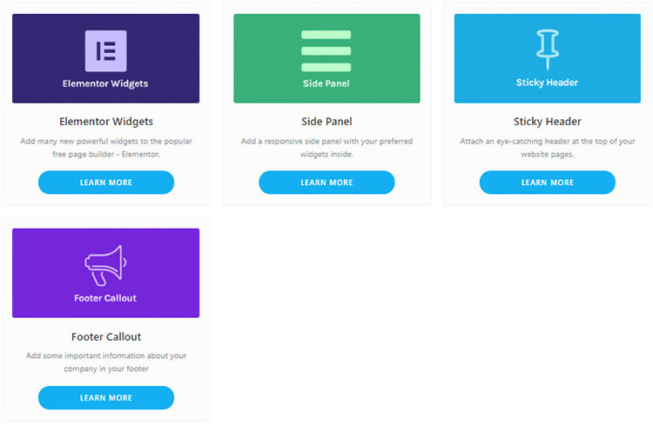This screenshot has width=653, height=425.
Task: Open the Elementor Widgets heading title
Action: click(x=105, y=122)
